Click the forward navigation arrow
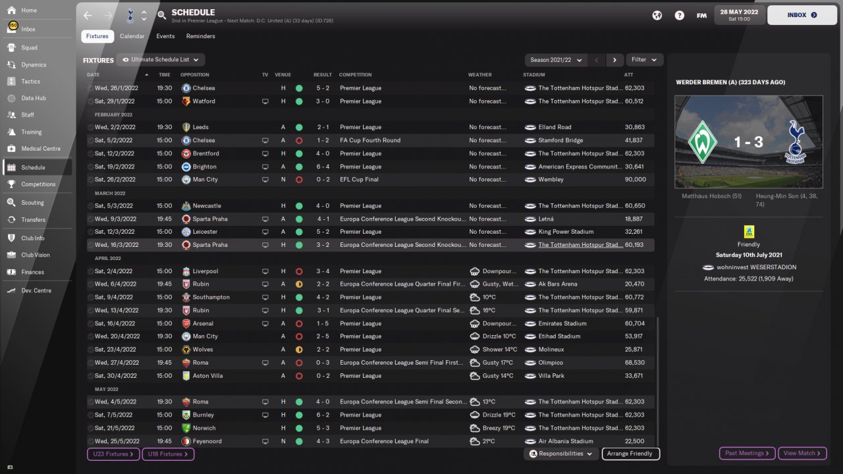843x474 pixels. click(108, 15)
